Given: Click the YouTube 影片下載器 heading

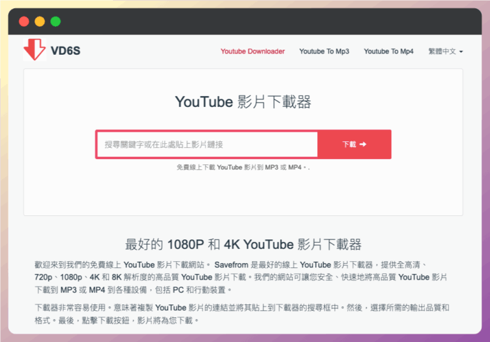Looking at the screenshot, I should (x=243, y=102).
